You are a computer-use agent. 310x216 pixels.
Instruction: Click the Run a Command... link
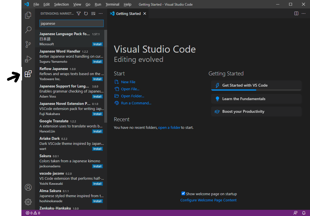coord(136,103)
